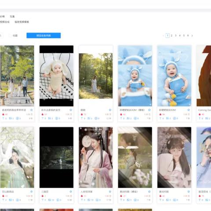Open the green hanfu white blossom thumbnail
Image resolution: width=211 pixels, height=211 pixels.
(17, 157)
